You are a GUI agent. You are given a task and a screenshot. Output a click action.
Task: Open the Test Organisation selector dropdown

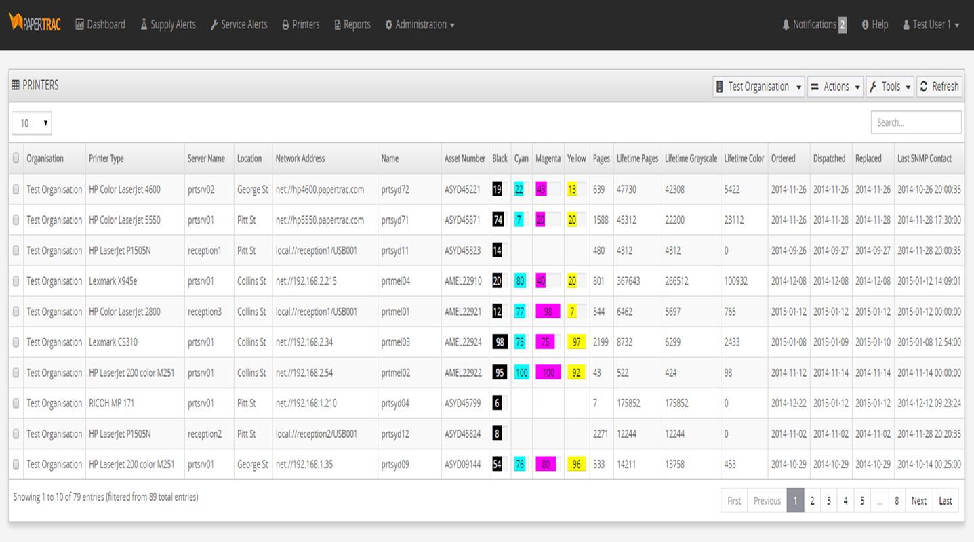(758, 87)
